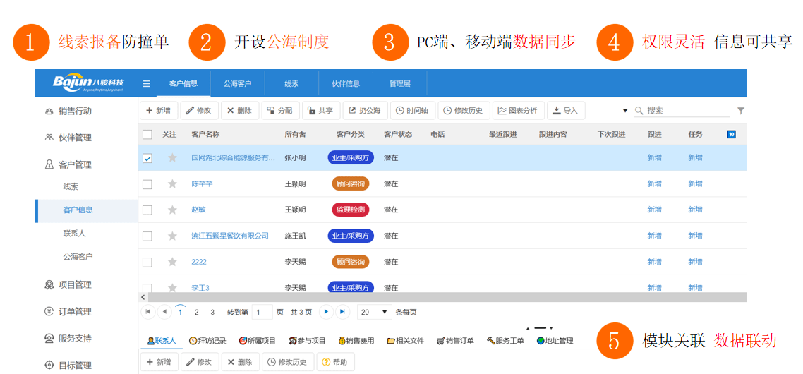Click the horizontal scrollbar under the table
Image resolution: width=803 pixels, height=374 pixels.
click(423, 298)
